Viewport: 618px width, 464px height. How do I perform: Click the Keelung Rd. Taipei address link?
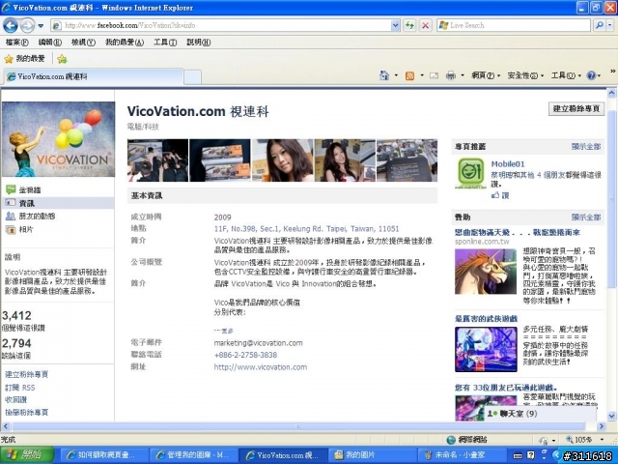306,229
